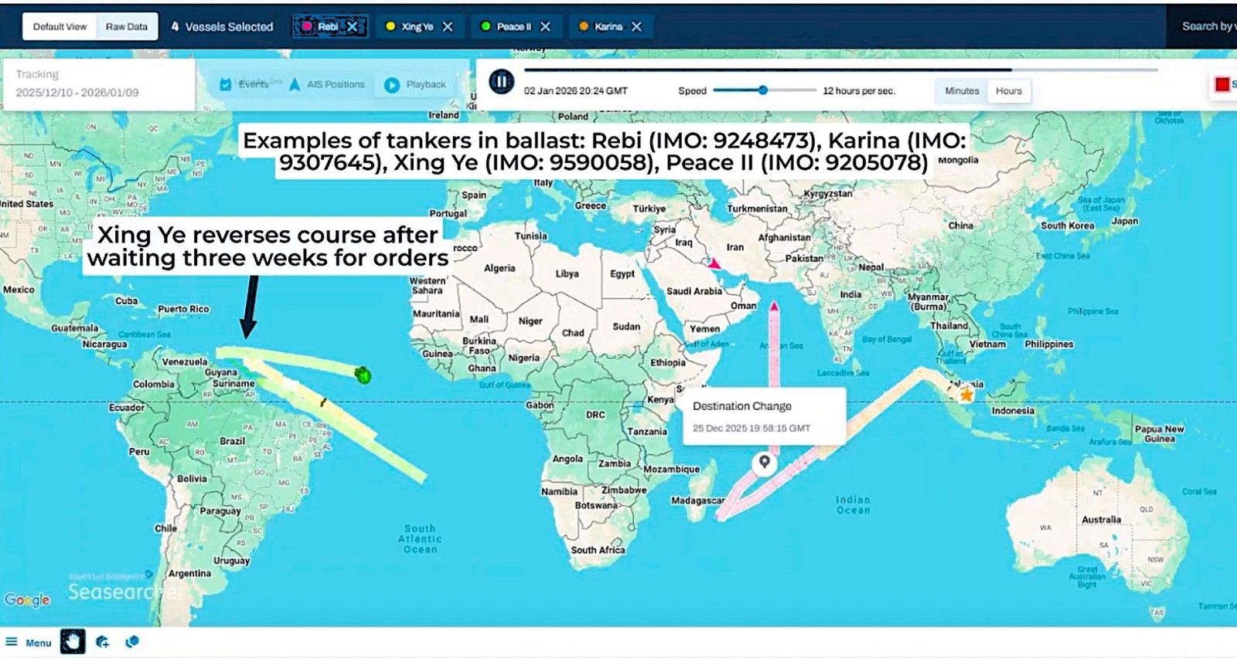Image resolution: width=1237 pixels, height=658 pixels.
Task: Toggle Playback mode button
Action: pyautogui.click(x=415, y=84)
